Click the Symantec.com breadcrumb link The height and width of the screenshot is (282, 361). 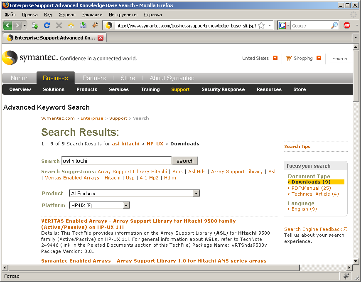[x=58, y=118]
